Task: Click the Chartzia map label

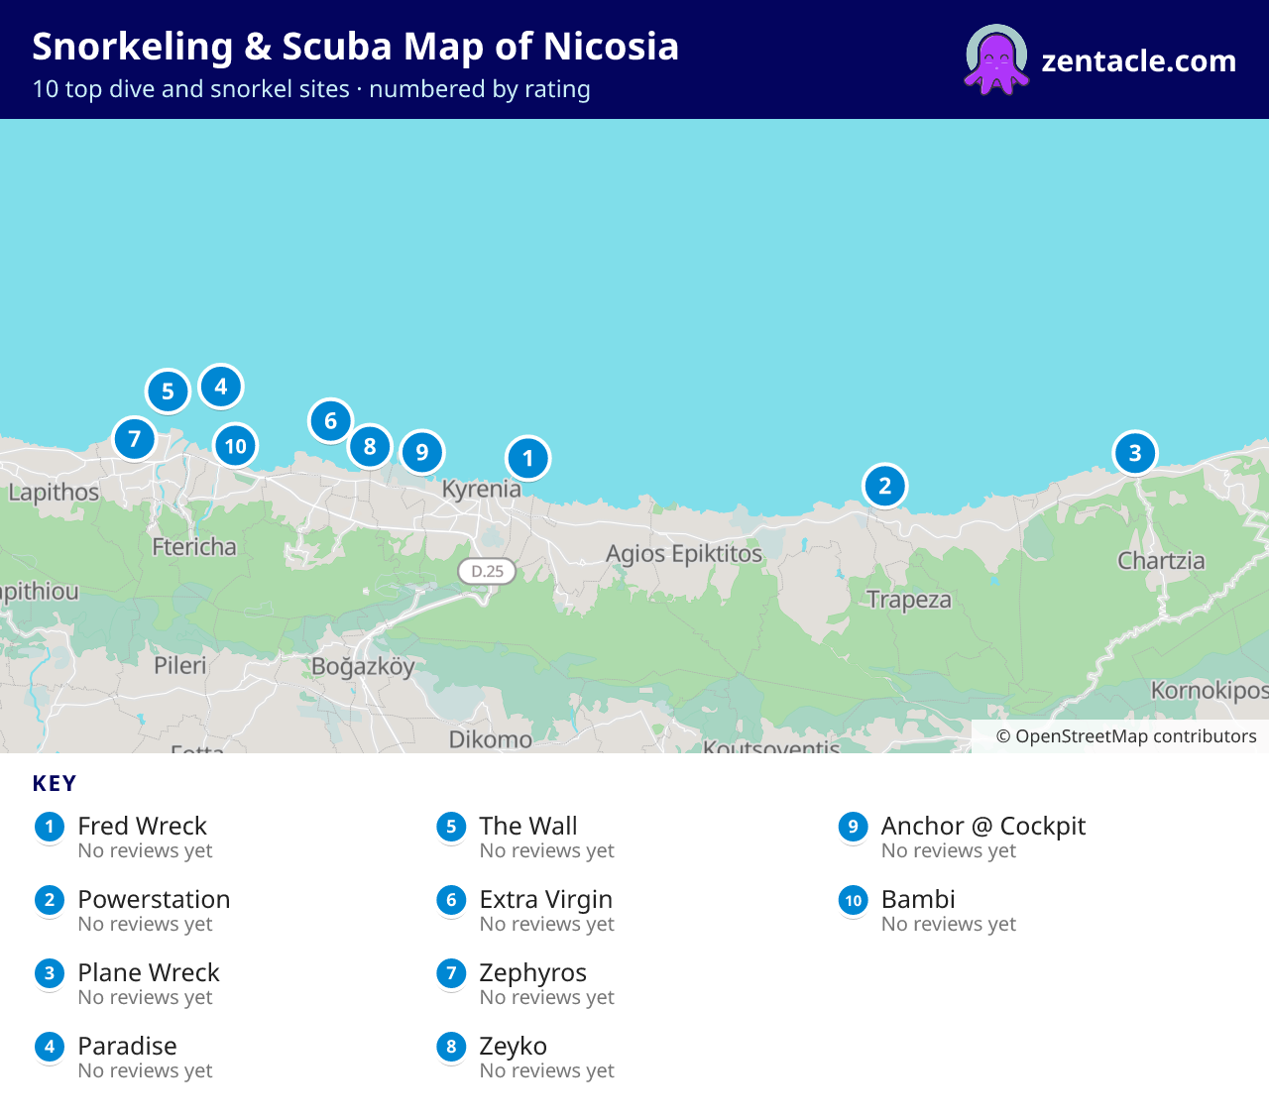Action: [x=1161, y=560]
